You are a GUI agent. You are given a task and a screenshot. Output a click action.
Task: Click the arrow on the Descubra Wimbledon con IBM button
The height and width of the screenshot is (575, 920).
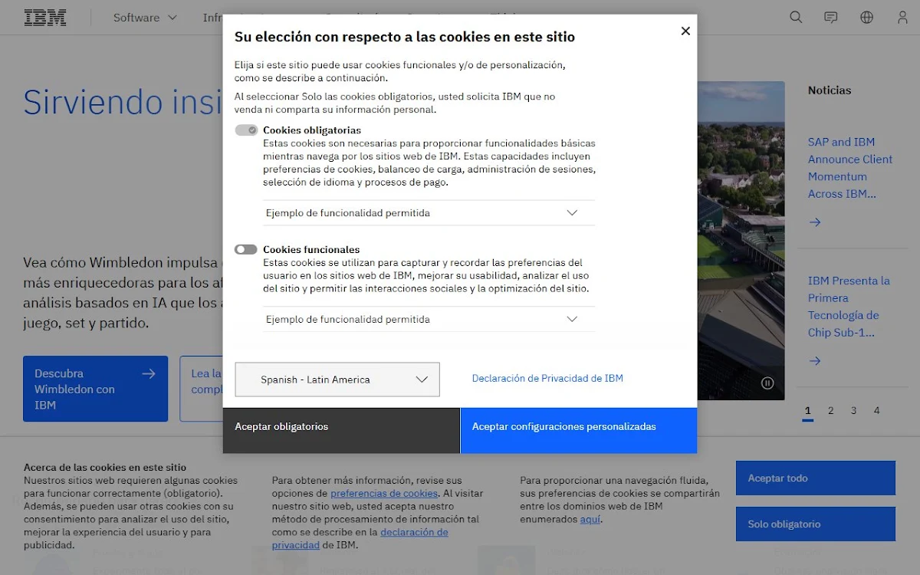tap(149, 373)
